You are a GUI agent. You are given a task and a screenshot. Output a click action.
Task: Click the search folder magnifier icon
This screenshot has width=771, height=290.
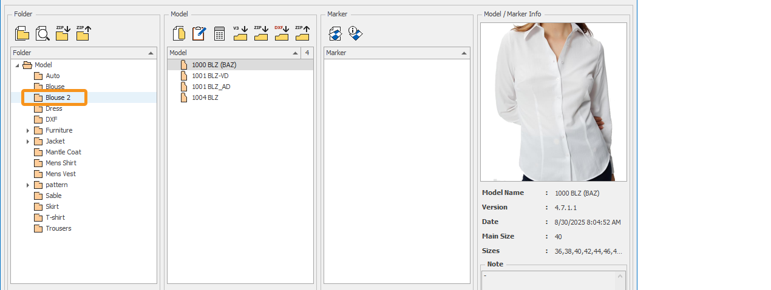(x=42, y=33)
